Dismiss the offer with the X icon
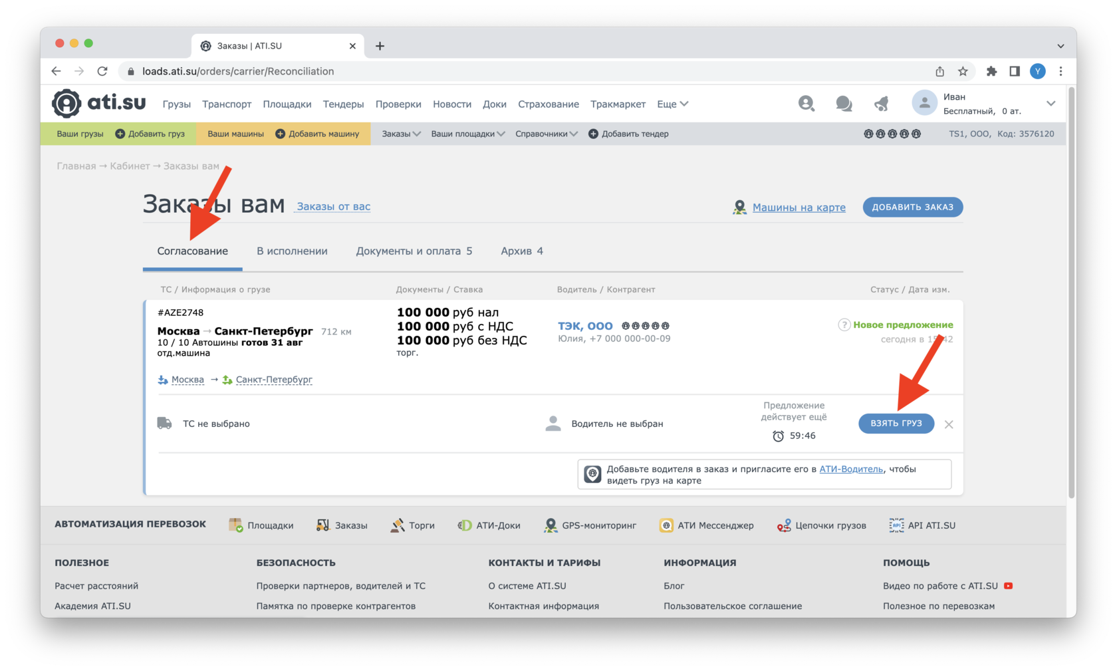Image resolution: width=1117 pixels, height=671 pixels. tap(948, 424)
